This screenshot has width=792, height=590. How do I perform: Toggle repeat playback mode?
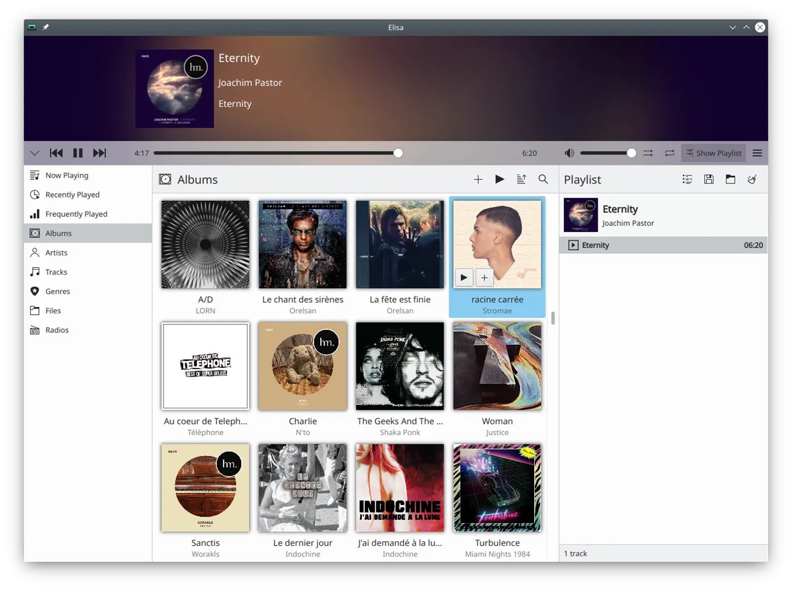point(670,153)
